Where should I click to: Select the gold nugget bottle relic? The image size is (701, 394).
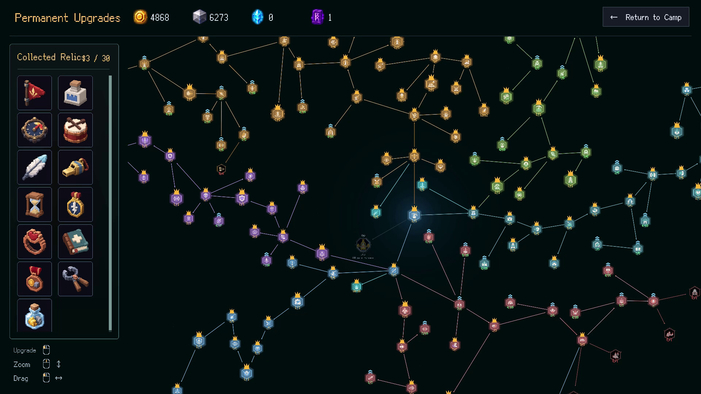[34, 316]
